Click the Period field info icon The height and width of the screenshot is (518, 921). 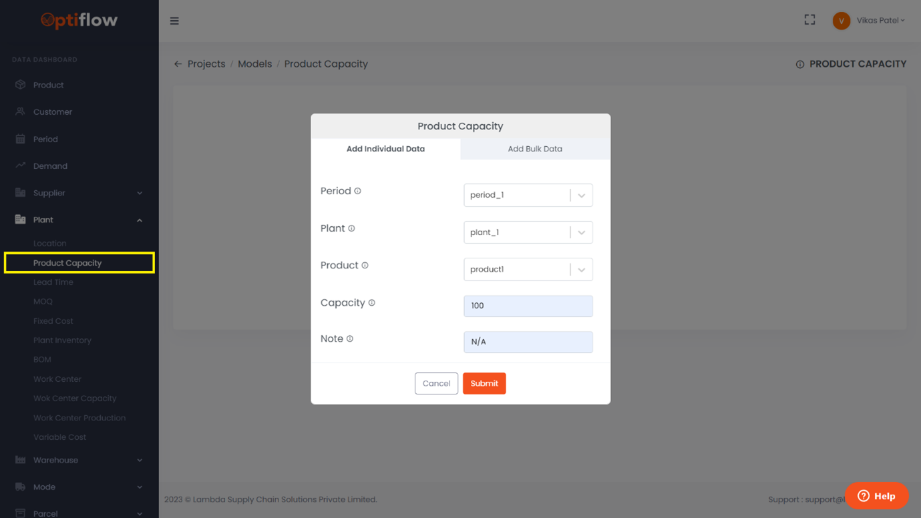pos(358,191)
